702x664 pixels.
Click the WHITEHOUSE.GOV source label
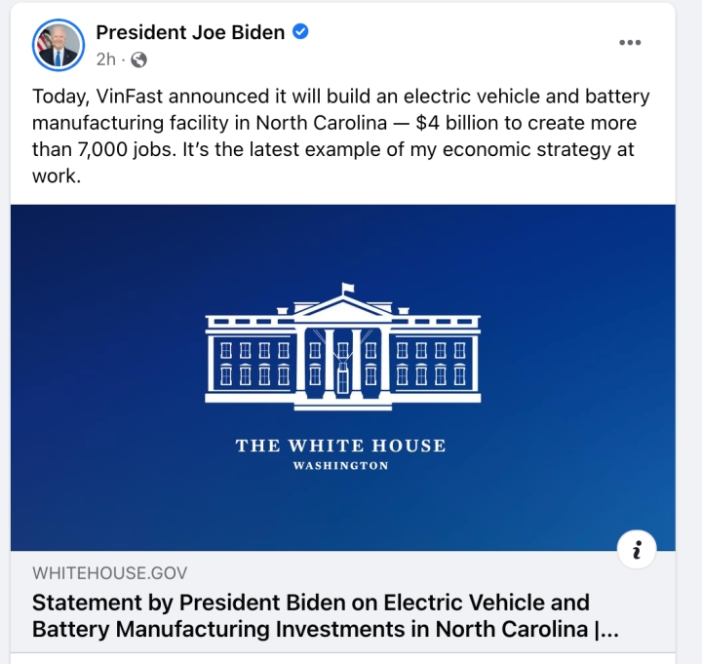(x=109, y=573)
